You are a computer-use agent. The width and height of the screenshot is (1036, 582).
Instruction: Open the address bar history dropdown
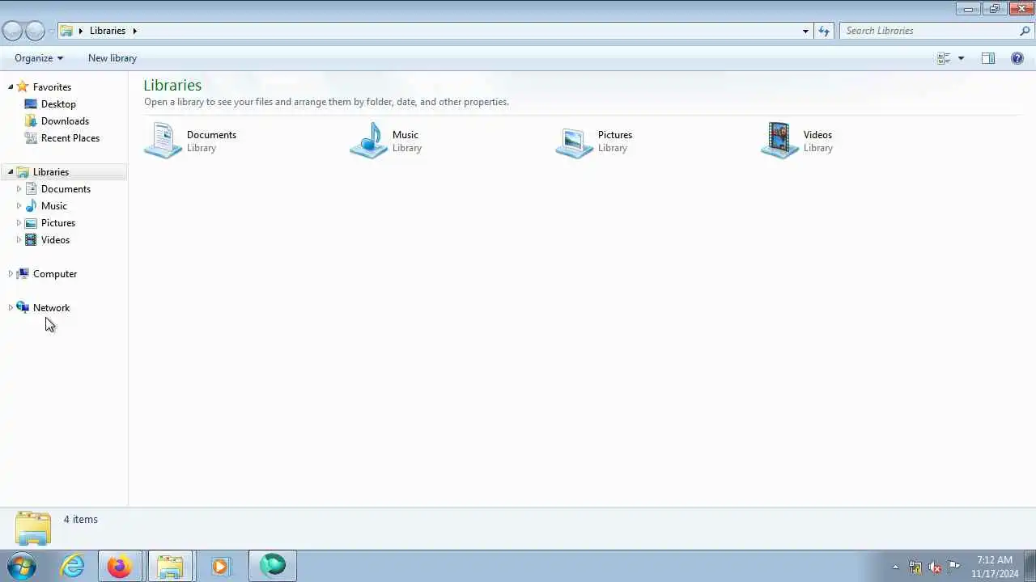805,31
